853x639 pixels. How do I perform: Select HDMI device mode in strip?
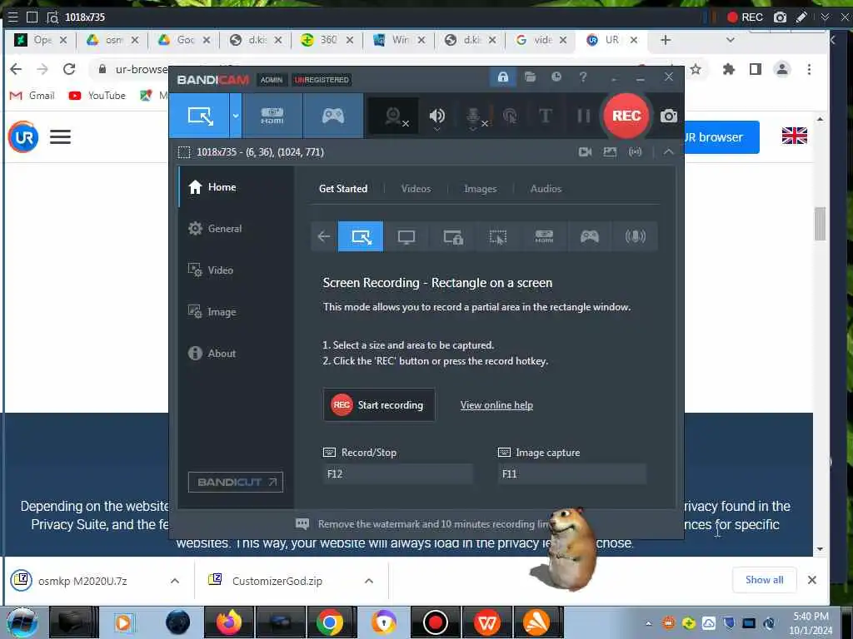click(x=544, y=236)
